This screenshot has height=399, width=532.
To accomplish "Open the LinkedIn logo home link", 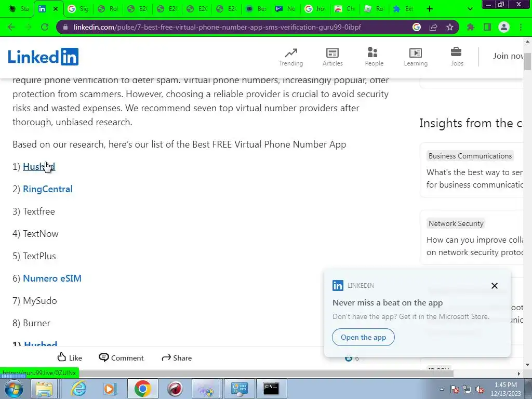I will (x=44, y=57).
